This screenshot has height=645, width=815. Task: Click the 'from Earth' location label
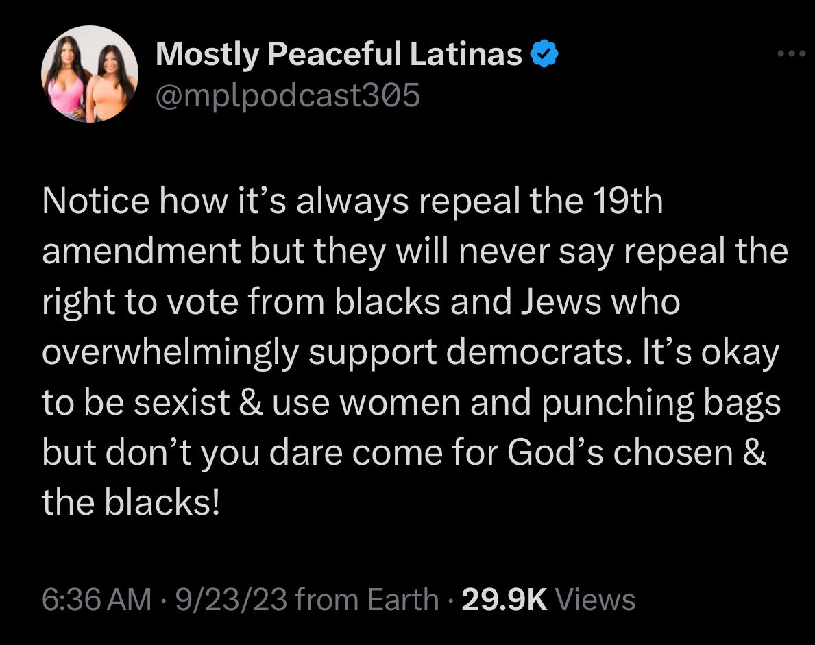368,600
